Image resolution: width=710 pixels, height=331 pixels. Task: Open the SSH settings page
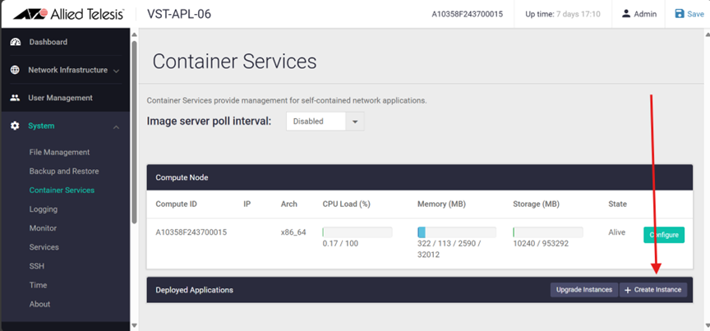(37, 266)
